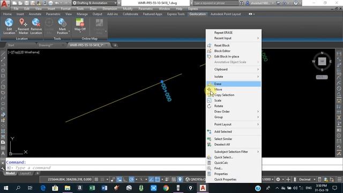Screen dimensions: 343x193
Task: Click the keyword search box in title bar
Action: click(215, 3)
